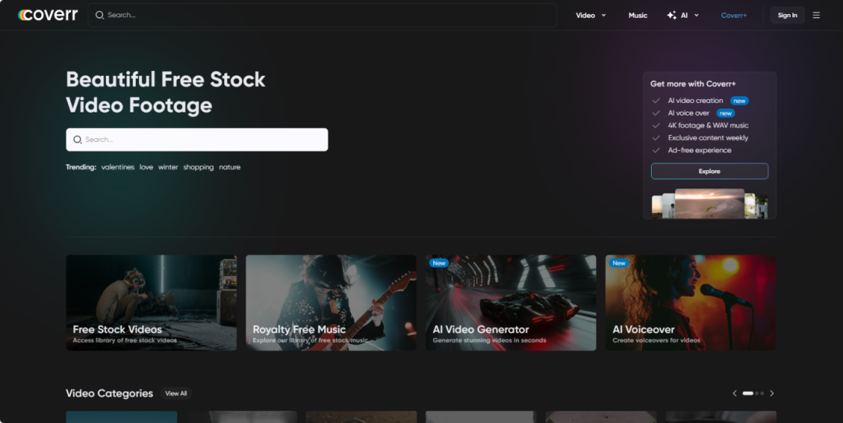Select the trending tag nature

(x=229, y=167)
